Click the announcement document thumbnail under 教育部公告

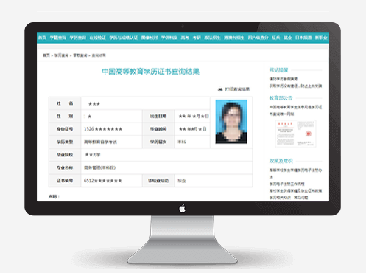[295, 134]
